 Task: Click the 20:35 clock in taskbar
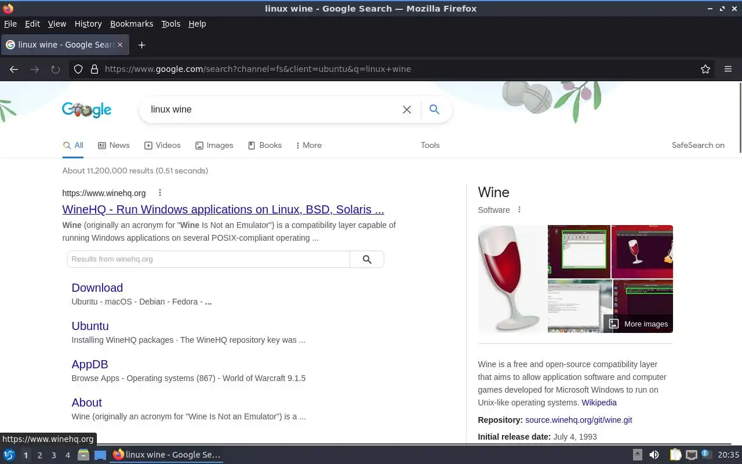coord(729,455)
